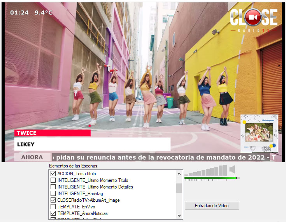Click scroll-down arrow of scene elements list
Viewport: 286px width, 222px height.
(x=179, y=216)
